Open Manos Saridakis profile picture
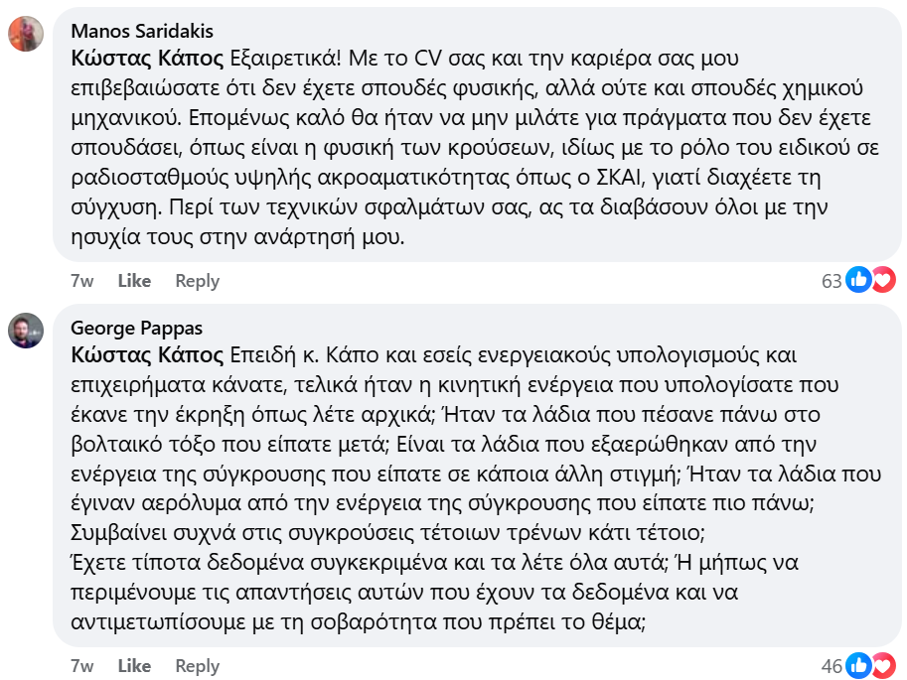 [26, 34]
